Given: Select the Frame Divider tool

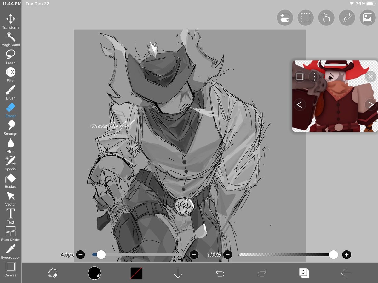Looking at the screenshot, I should (x=10, y=234).
